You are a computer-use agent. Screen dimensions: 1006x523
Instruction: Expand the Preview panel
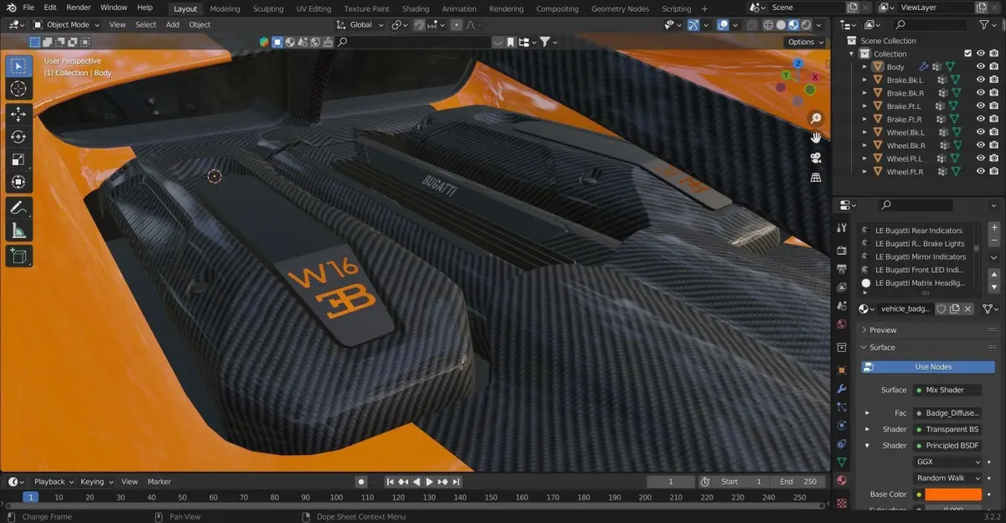(882, 330)
